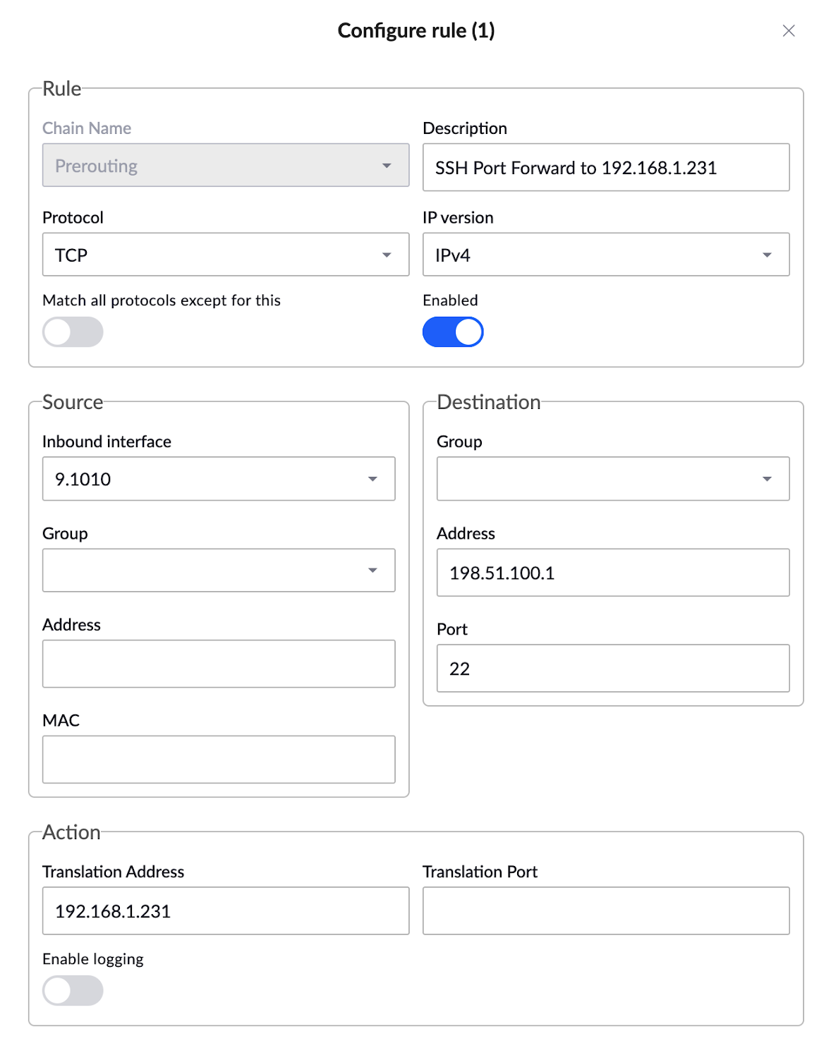Click the arrow in the Destination Group box

pyautogui.click(x=767, y=479)
